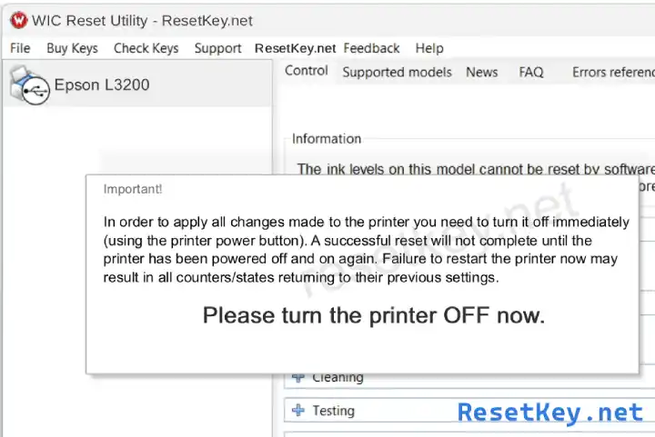Switch to the Supported models tab
Screen dimensions: 655x437
398,73
